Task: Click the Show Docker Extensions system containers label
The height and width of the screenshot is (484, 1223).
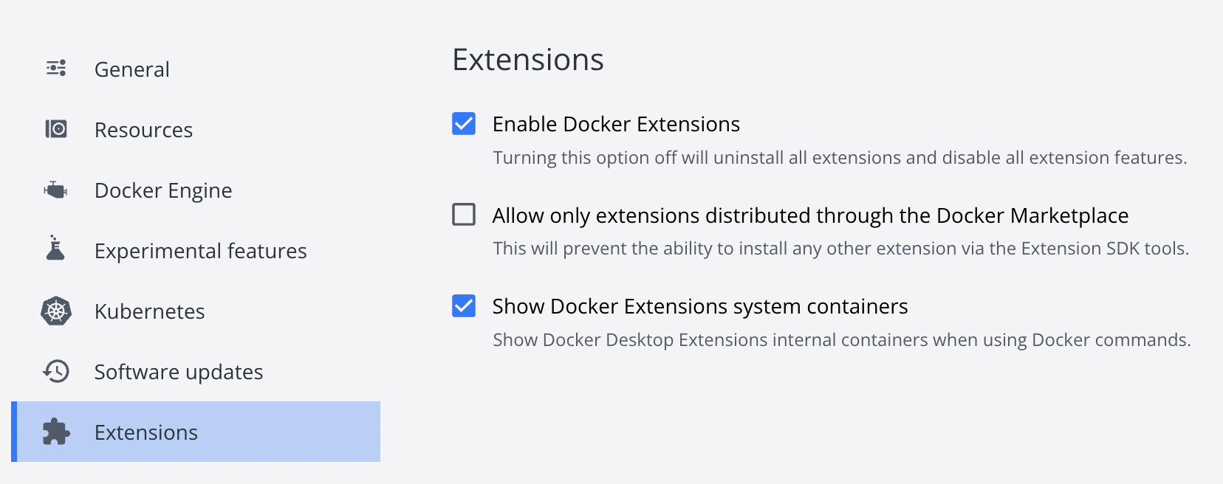Action: pos(700,306)
